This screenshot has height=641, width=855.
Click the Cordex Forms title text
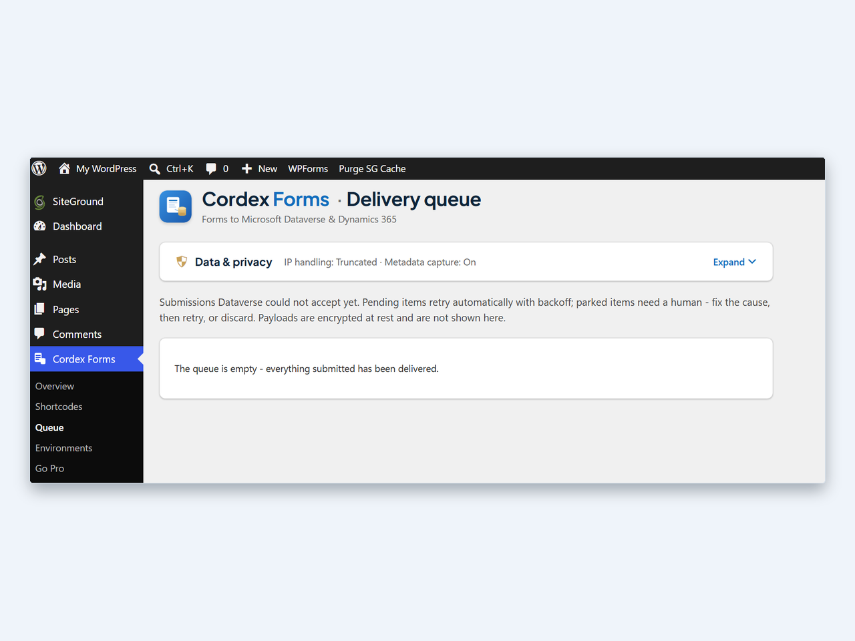266,200
